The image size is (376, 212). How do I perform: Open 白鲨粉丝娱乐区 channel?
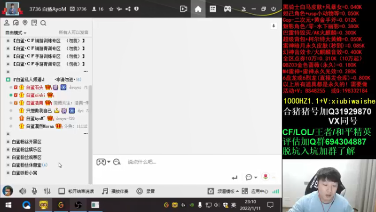click(x=27, y=149)
